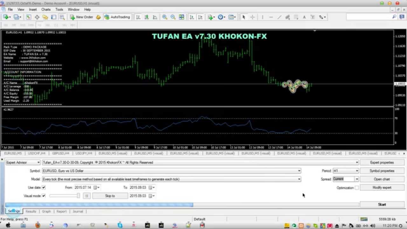407x229 pixels.
Task: Select the GBPUSD,H4 chart tab
Action: pyautogui.click(x=61, y=153)
